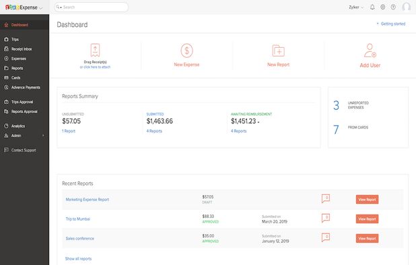Open the settings gear icon
The width and height of the screenshot is (416, 265).
tap(382, 7)
